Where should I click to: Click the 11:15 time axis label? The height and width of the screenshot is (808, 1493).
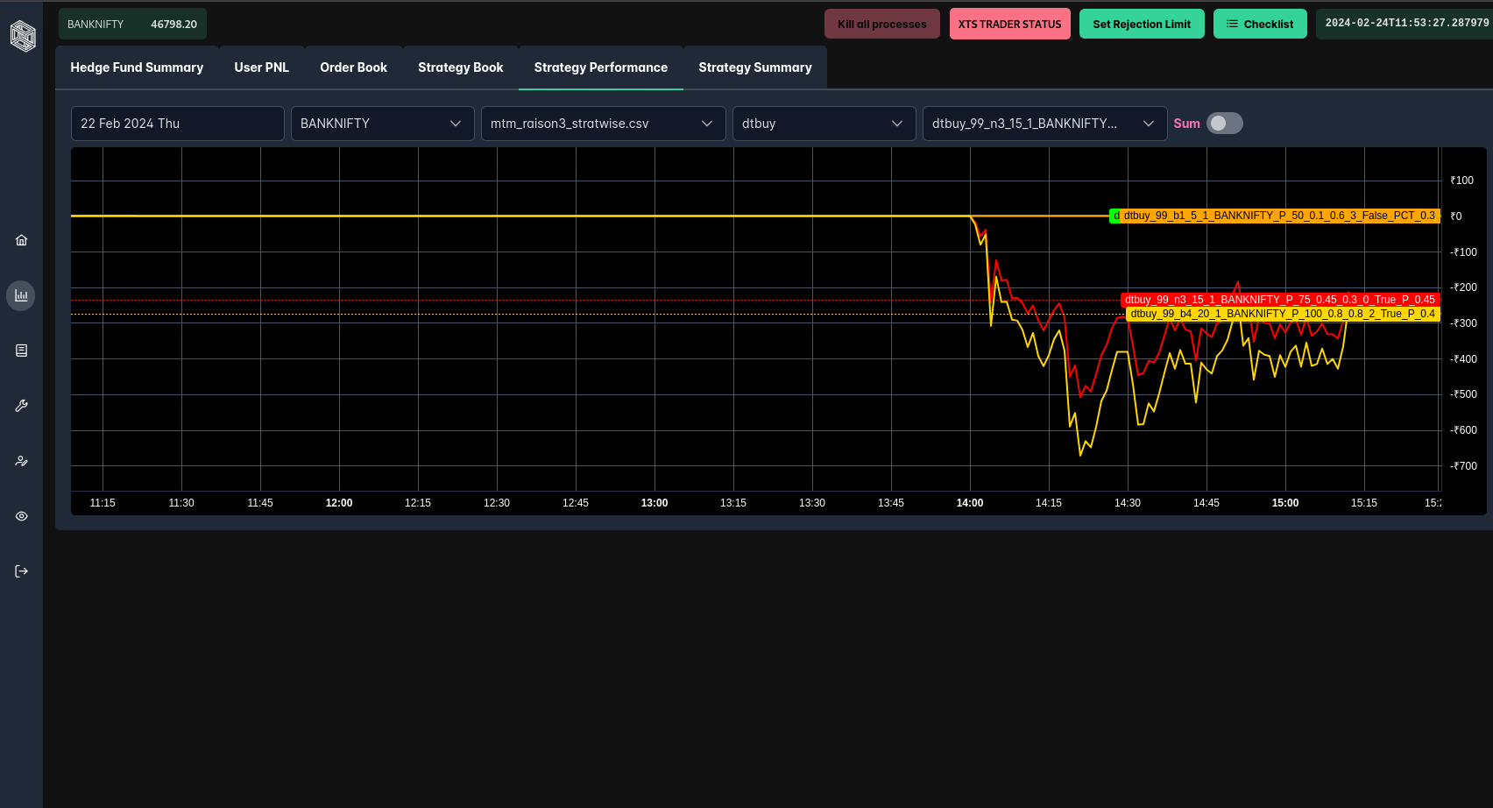point(103,503)
